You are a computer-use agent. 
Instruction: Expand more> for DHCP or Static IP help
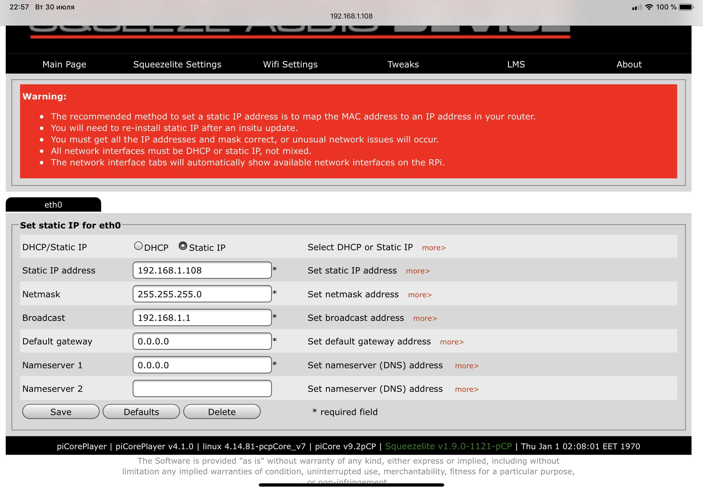pyautogui.click(x=434, y=248)
